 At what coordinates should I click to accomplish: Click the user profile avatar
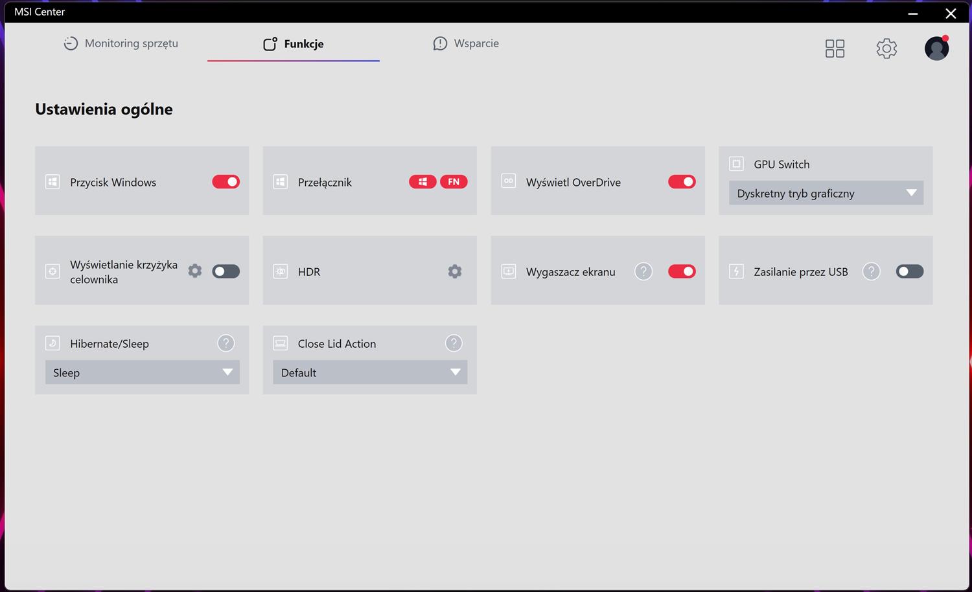(936, 49)
